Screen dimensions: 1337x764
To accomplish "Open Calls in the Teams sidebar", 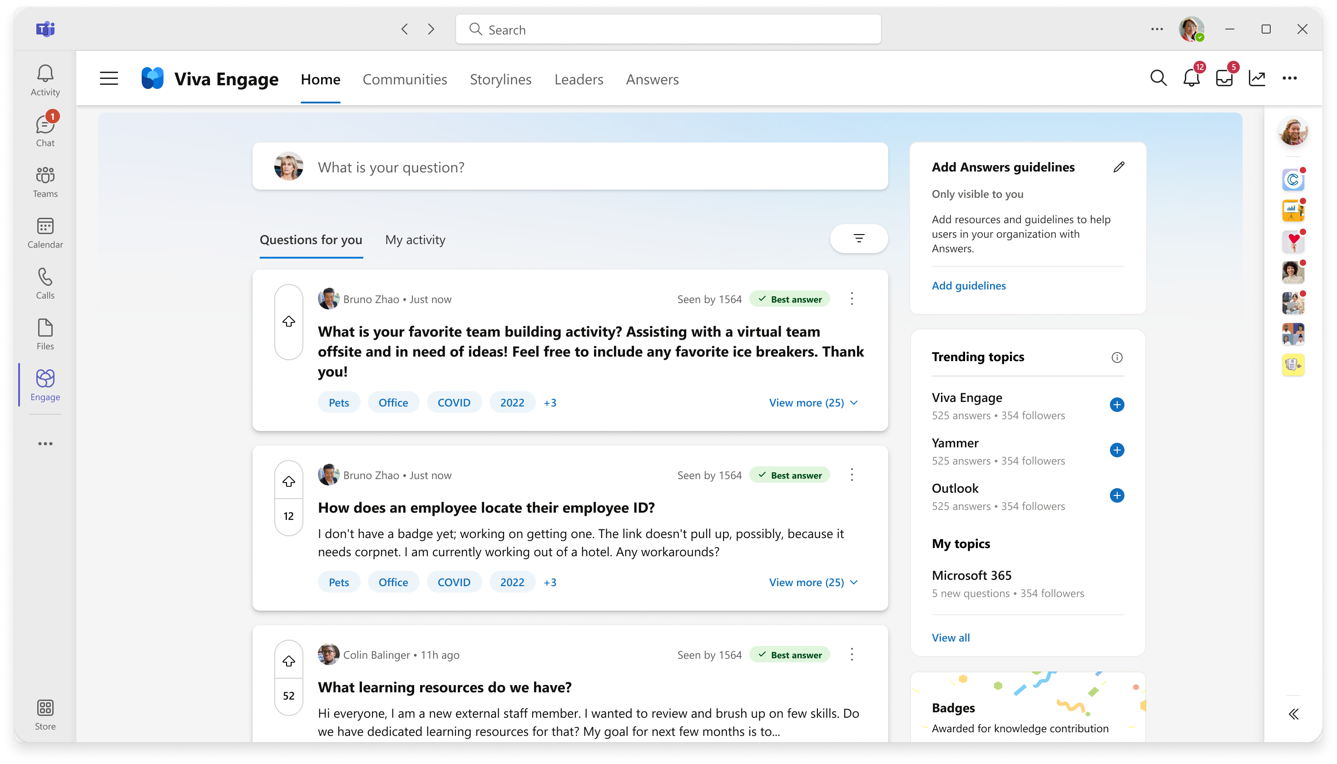I will click(45, 284).
